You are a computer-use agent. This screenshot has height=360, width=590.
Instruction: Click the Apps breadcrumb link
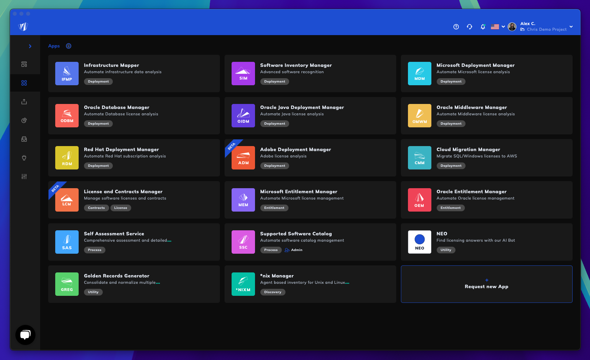pyautogui.click(x=54, y=46)
